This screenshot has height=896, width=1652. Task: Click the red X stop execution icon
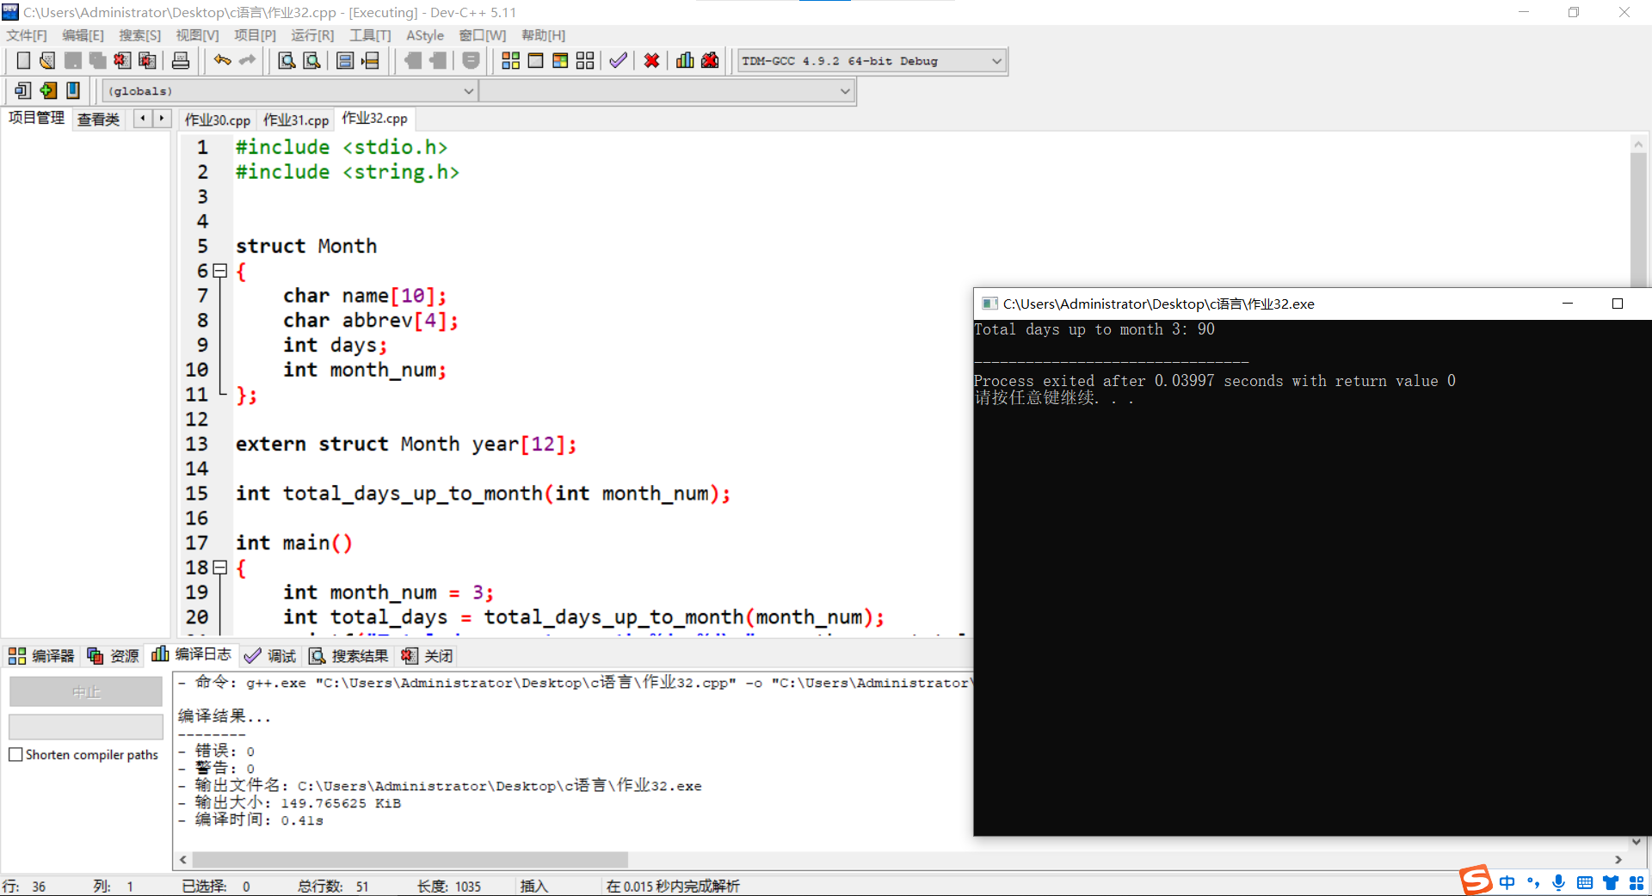(651, 60)
